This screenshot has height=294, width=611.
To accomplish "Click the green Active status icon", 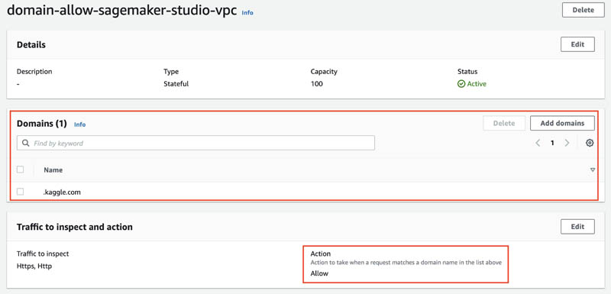I will tap(461, 84).
